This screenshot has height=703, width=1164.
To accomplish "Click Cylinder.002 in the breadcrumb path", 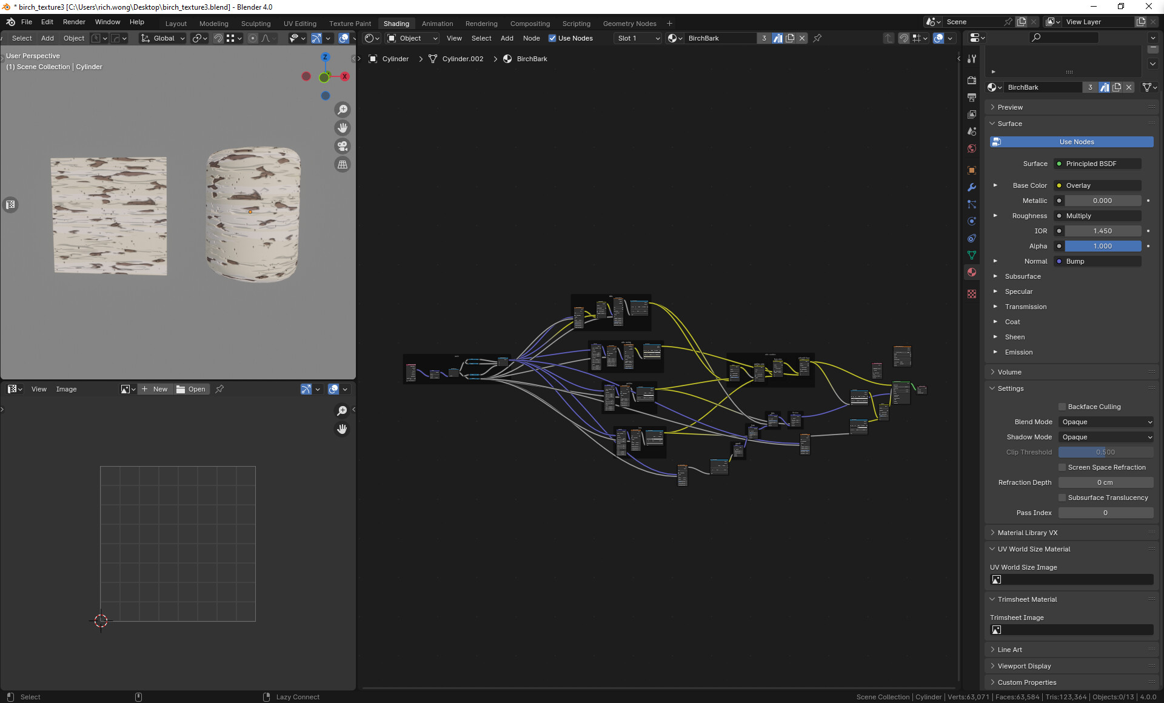I will (x=463, y=59).
